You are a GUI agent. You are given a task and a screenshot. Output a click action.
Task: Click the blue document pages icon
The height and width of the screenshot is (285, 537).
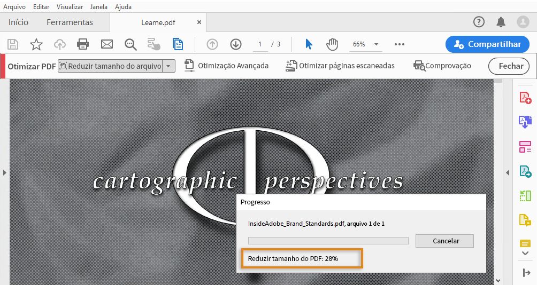178,44
